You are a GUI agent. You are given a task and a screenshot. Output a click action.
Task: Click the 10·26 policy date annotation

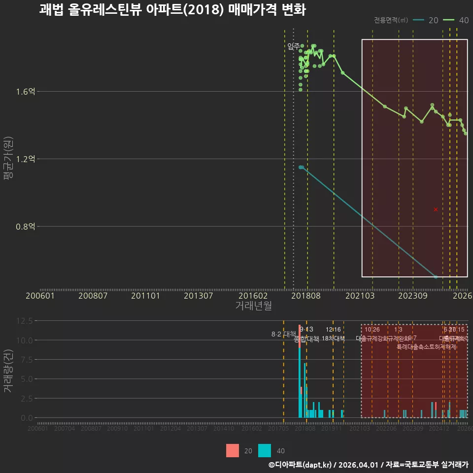coord(372,330)
